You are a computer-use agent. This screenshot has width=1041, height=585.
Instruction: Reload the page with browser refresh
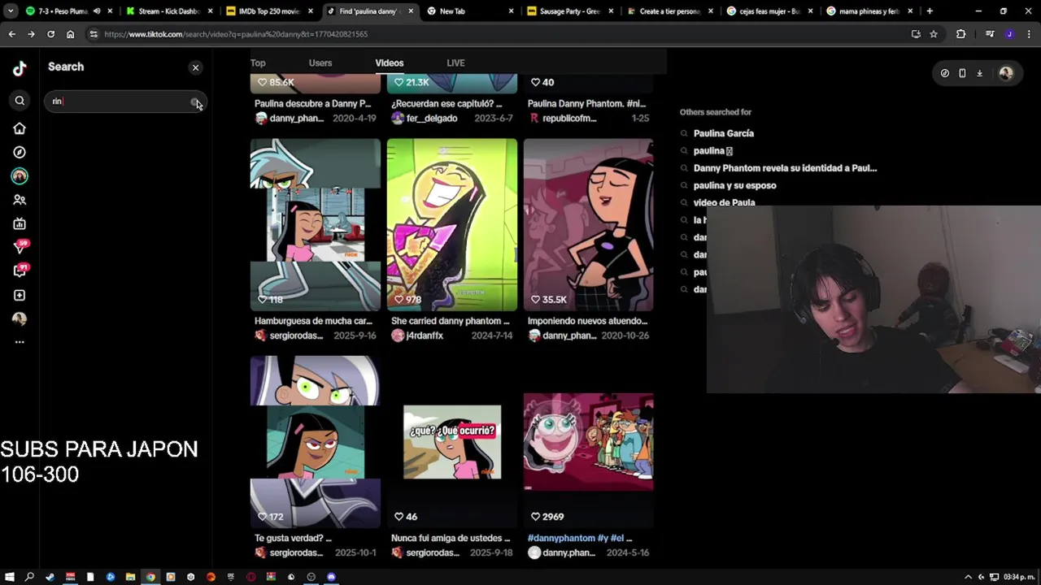(x=50, y=34)
